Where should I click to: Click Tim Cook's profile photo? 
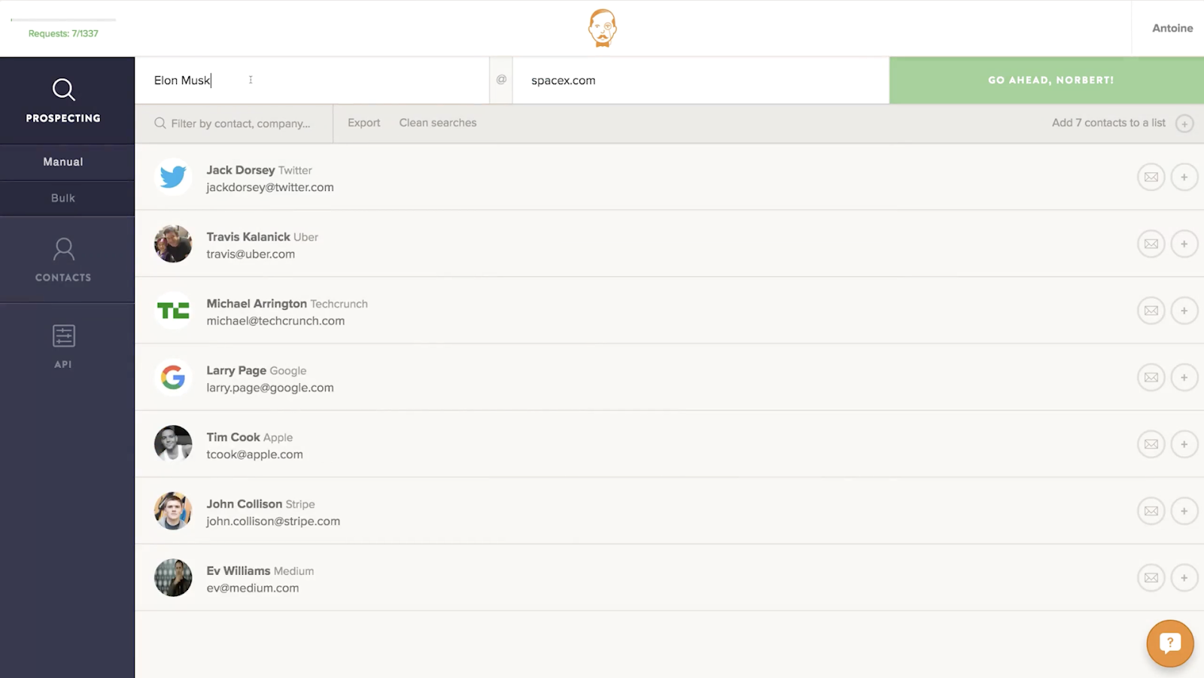pyautogui.click(x=173, y=444)
